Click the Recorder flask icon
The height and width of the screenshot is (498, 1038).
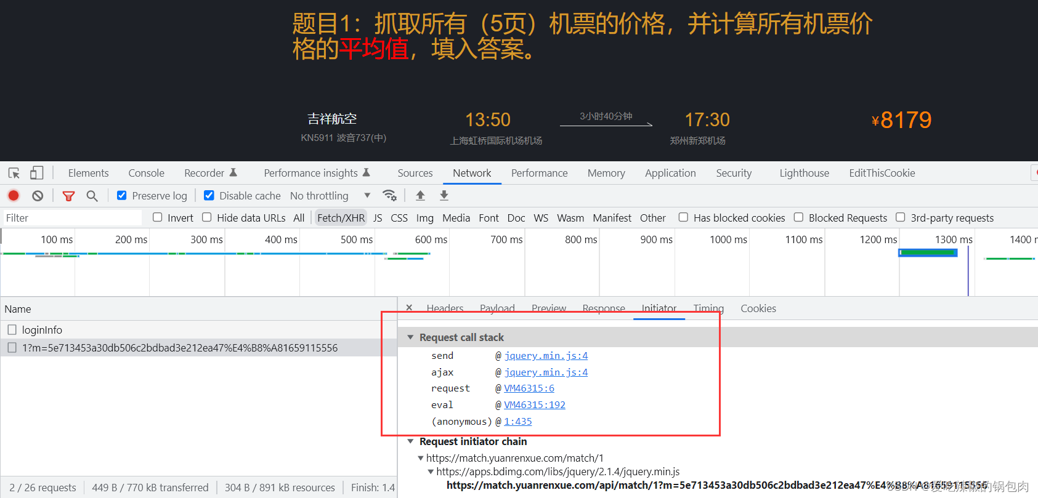[233, 173]
